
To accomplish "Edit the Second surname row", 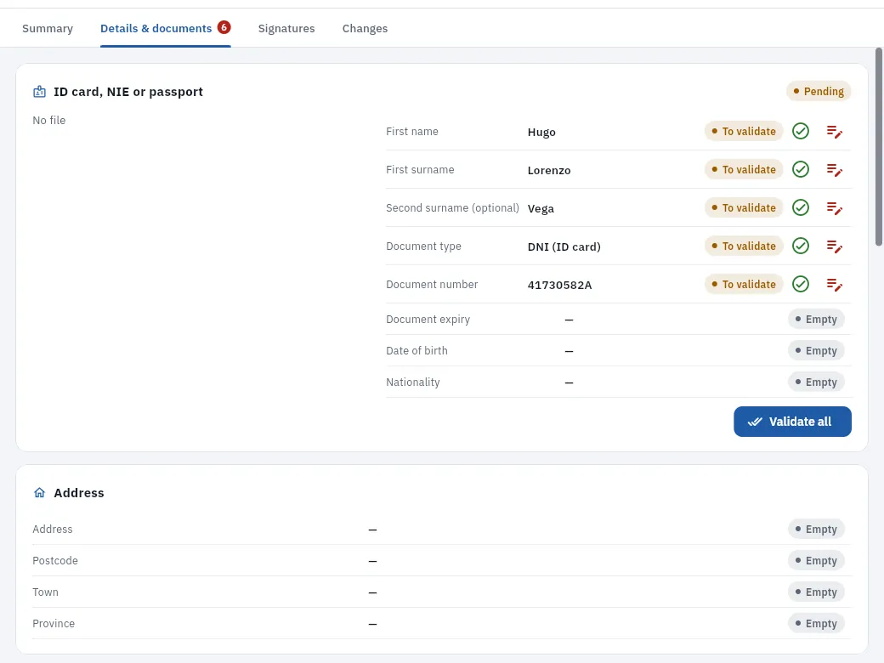I will coord(835,208).
